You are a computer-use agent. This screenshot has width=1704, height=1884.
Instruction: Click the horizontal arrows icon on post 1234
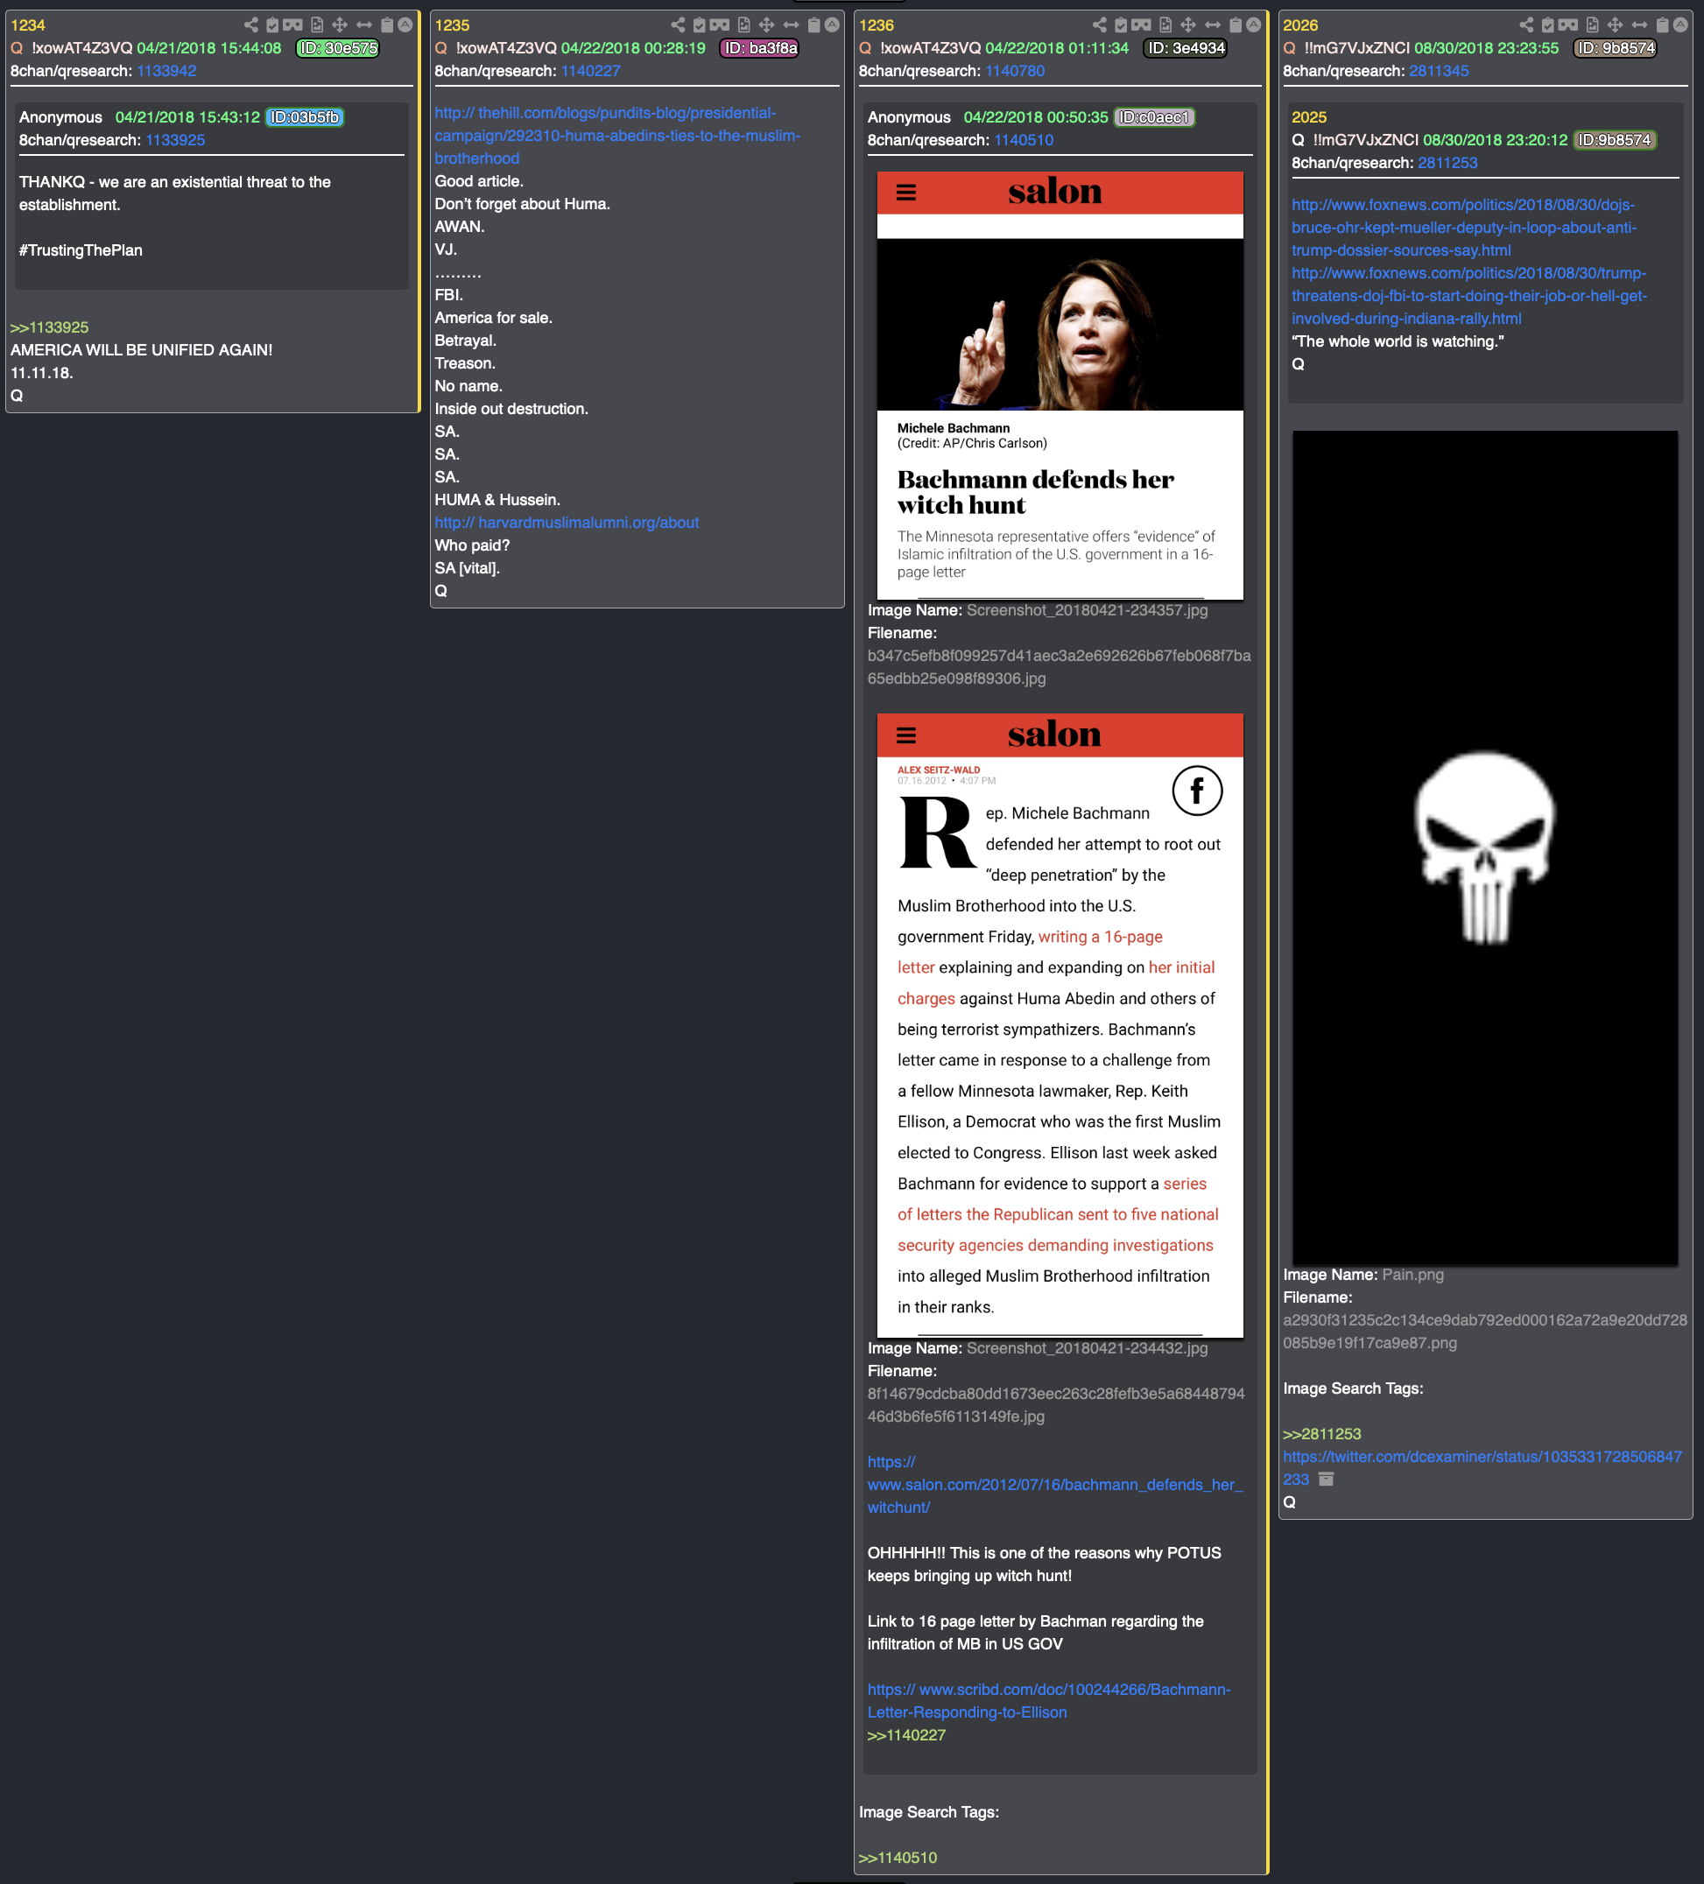click(x=364, y=25)
